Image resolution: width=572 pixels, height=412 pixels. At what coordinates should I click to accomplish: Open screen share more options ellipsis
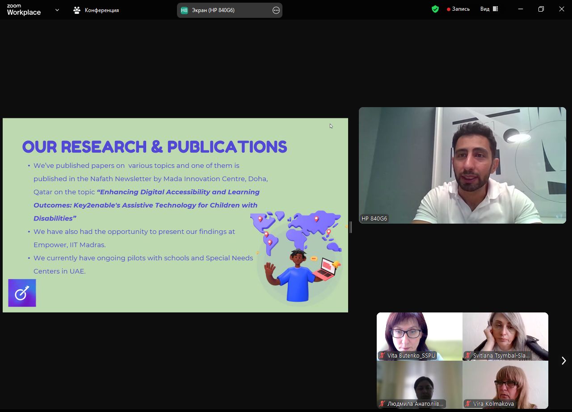coord(276,10)
